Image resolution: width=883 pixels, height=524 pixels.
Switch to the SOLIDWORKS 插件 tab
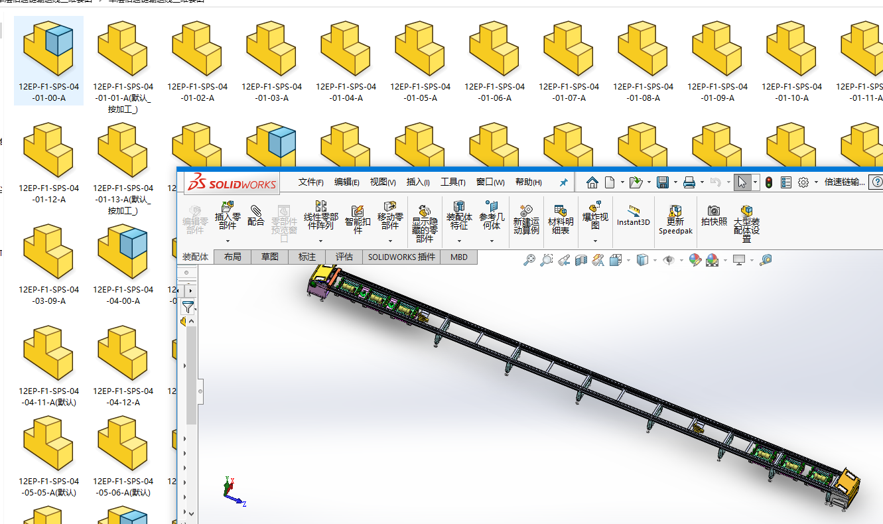pyautogui.click(x=401, y=257)
